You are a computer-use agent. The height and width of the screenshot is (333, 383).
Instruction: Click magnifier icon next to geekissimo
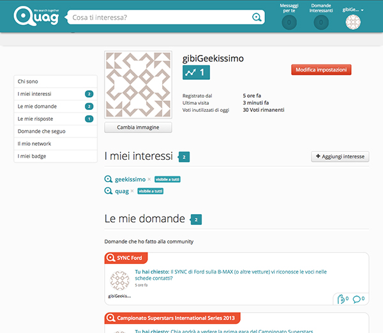point(109,179)
